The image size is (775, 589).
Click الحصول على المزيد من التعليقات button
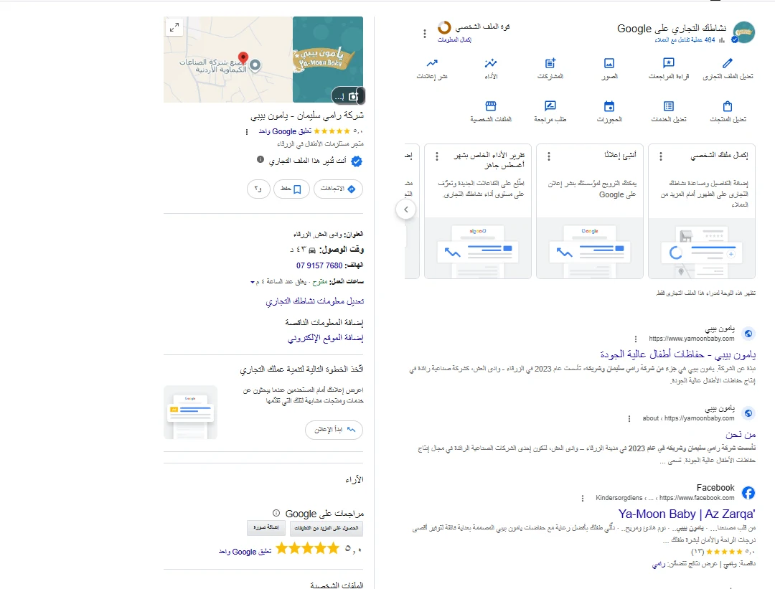(x=327, y=528)
